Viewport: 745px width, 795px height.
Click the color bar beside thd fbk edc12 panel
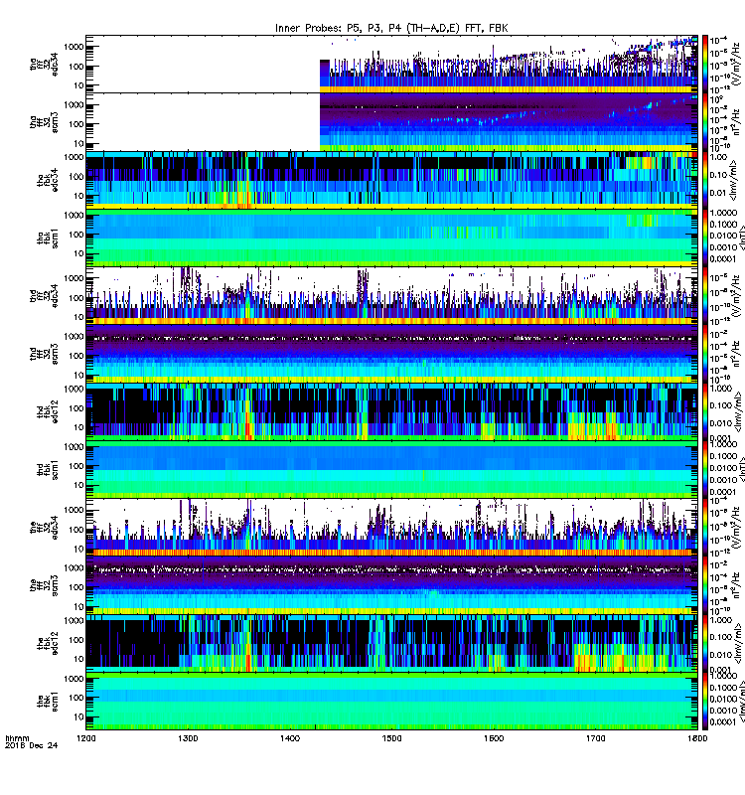pyautogui.click(x=704, y=411)
